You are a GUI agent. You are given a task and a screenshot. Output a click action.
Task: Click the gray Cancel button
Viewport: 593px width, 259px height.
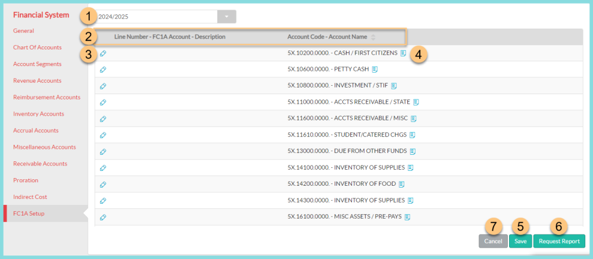pyautogui.click(x=493, y=241)
